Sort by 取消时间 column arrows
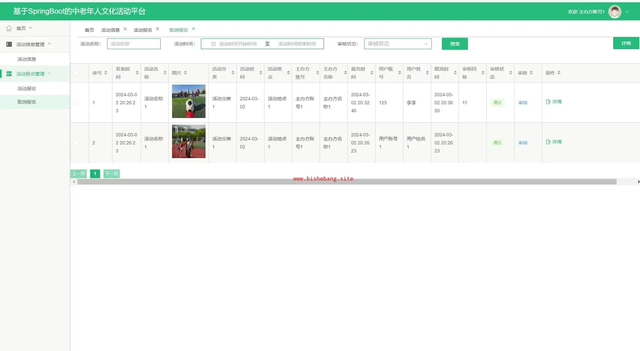 (455, 73)
